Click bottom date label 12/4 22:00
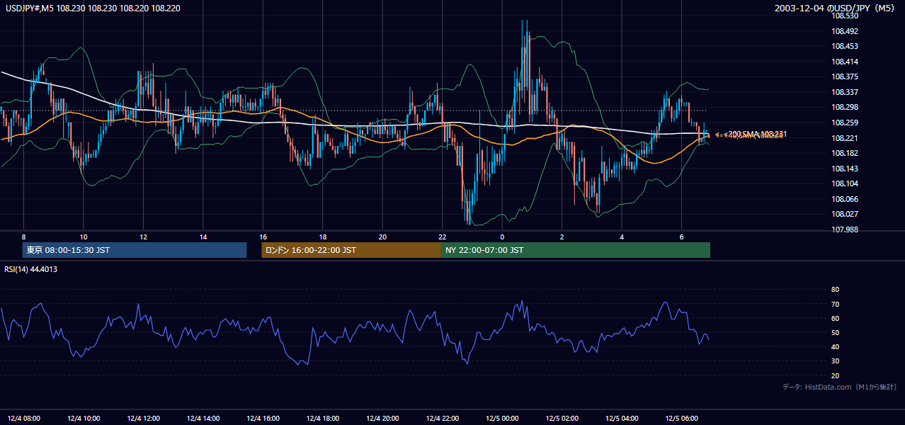This screenshot has width=905, height=425. coord(442,417)
